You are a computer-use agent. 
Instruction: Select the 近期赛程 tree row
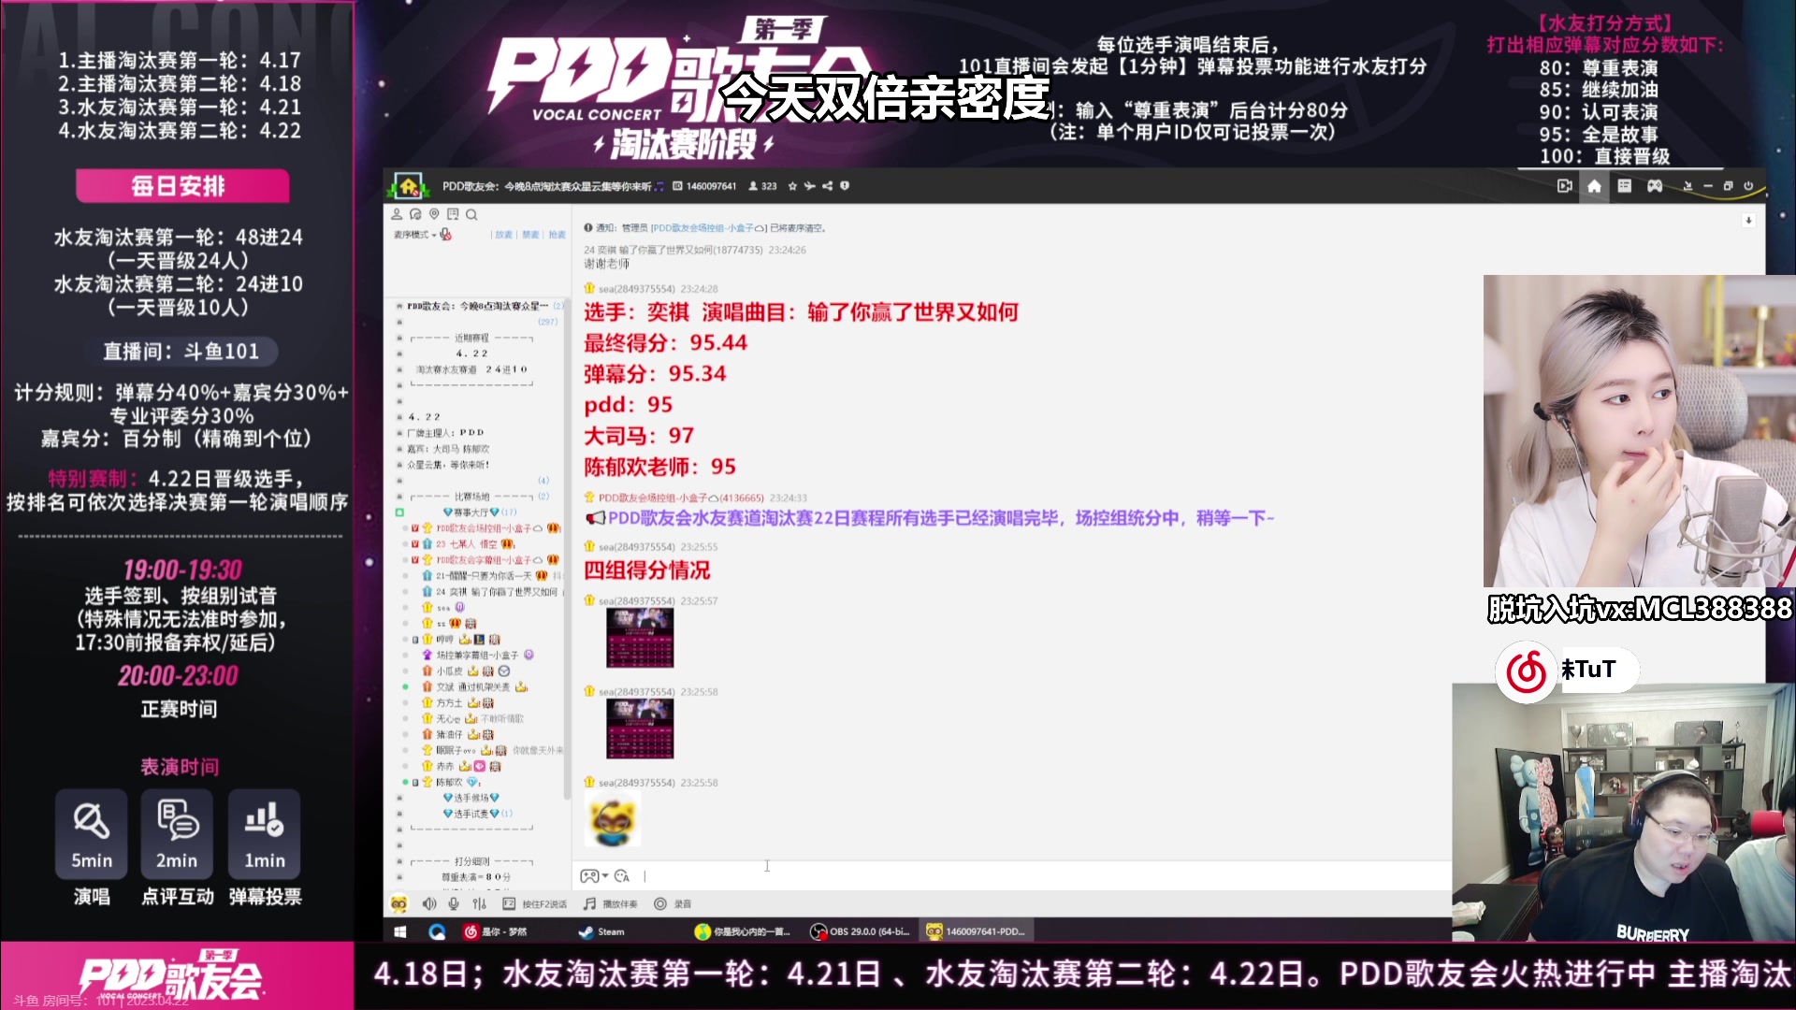click(472, 338)
